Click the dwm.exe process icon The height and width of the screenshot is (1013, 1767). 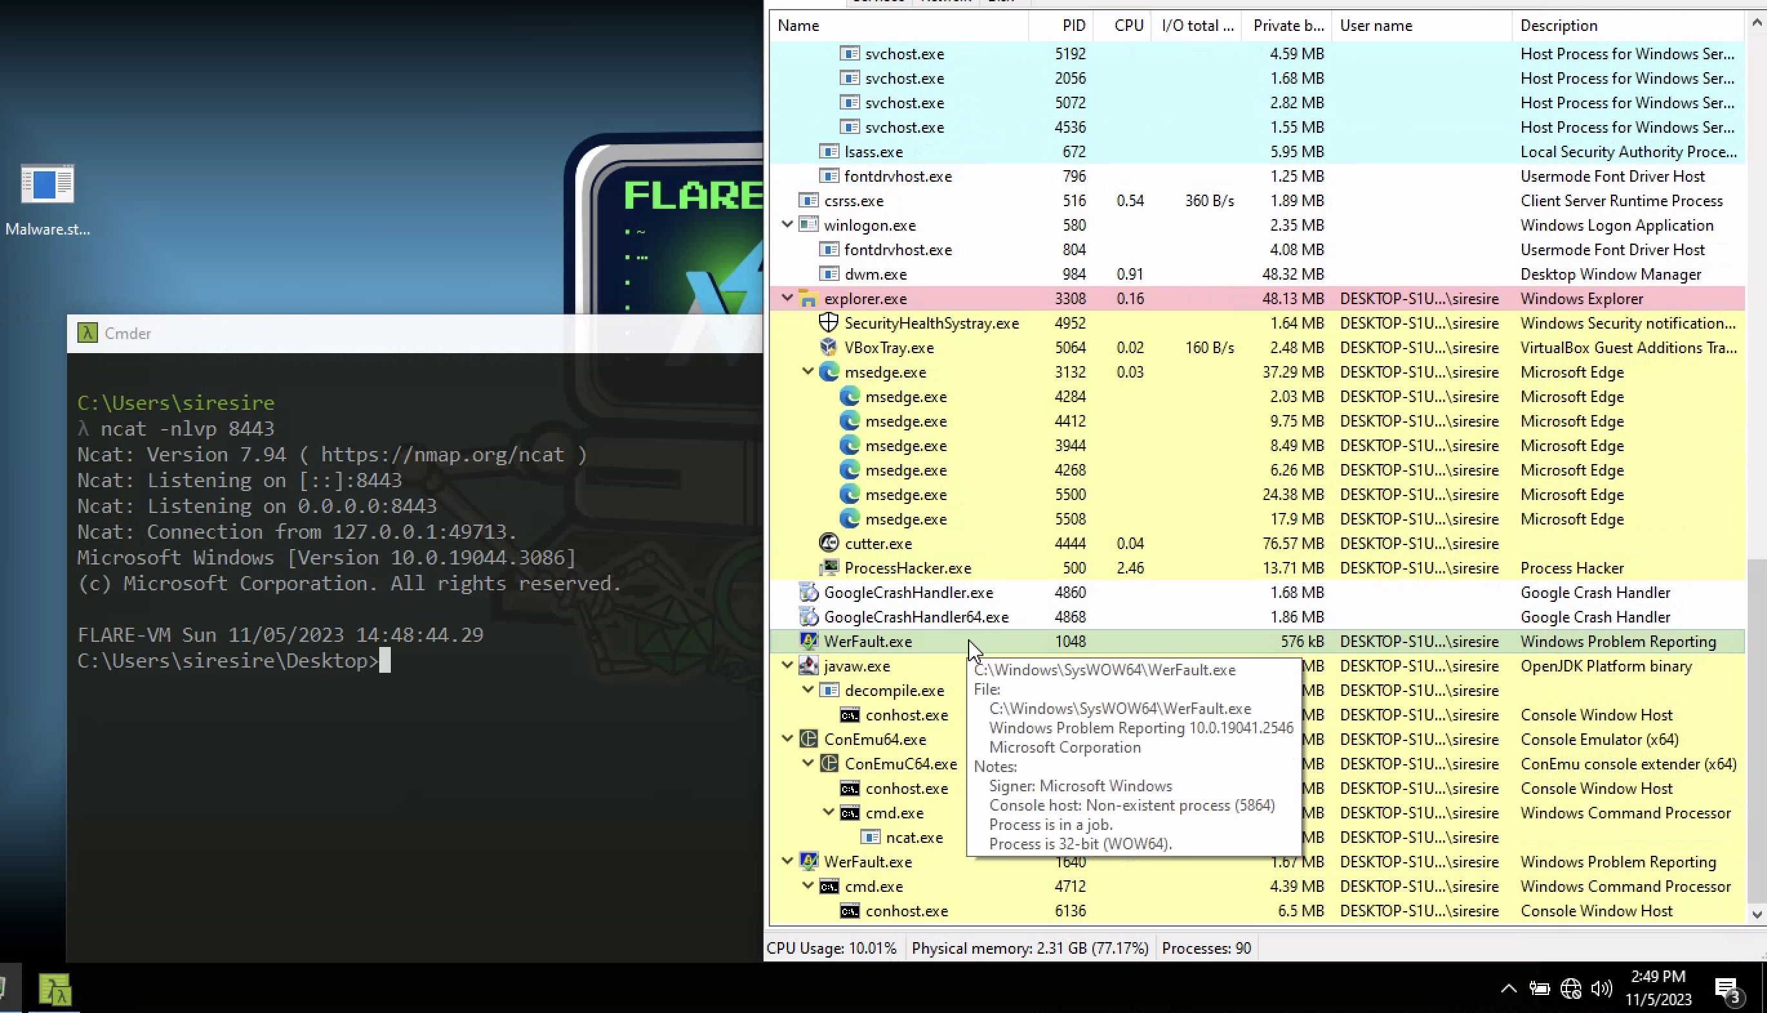tap(829, 274)
